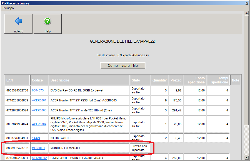Click the Quantita' column header

(159, 80)
